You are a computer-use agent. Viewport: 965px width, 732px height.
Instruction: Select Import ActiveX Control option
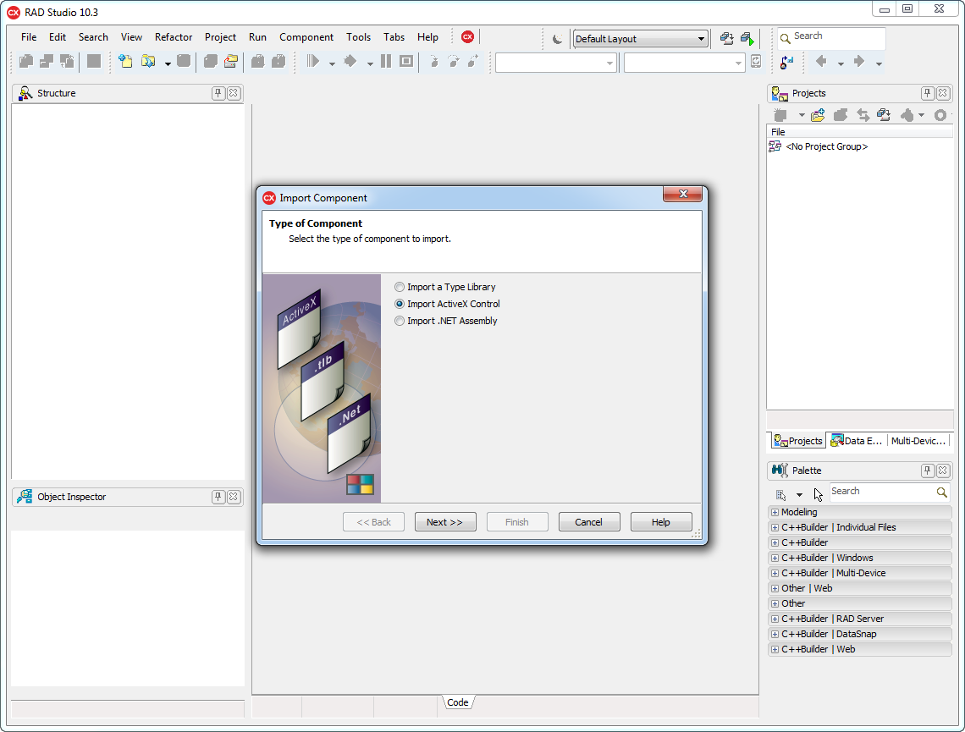(448, 304)
